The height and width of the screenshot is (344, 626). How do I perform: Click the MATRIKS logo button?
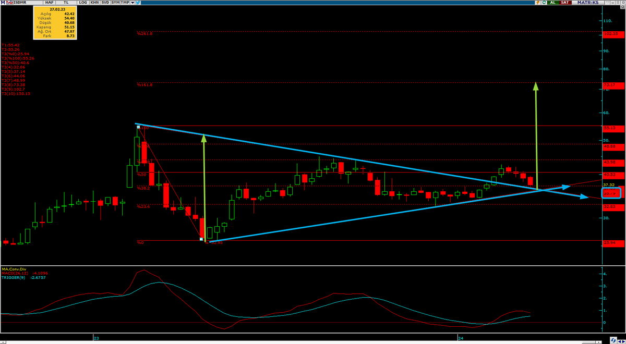pyautogui.click(x=588, y=3)
